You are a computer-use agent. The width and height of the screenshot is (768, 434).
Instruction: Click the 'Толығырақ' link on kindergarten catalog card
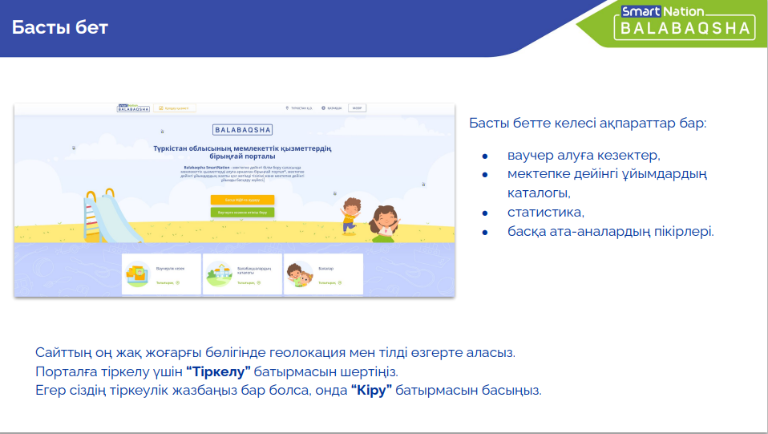click(x=249, y=283)
